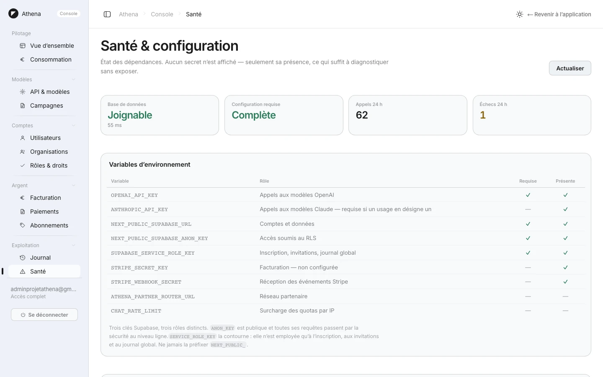The image size is (603, 377).
Task: Click the power icon in Se déconnecter
Action: pos(23,315)
